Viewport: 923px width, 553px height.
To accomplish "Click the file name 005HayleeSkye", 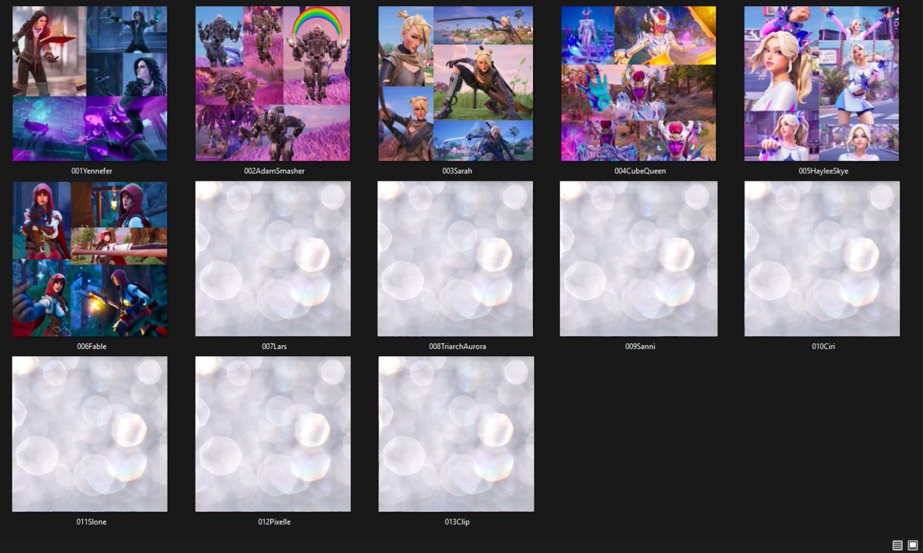I will 823,171.
